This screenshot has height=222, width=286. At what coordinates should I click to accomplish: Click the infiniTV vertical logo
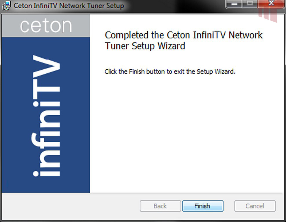[46, 115]
